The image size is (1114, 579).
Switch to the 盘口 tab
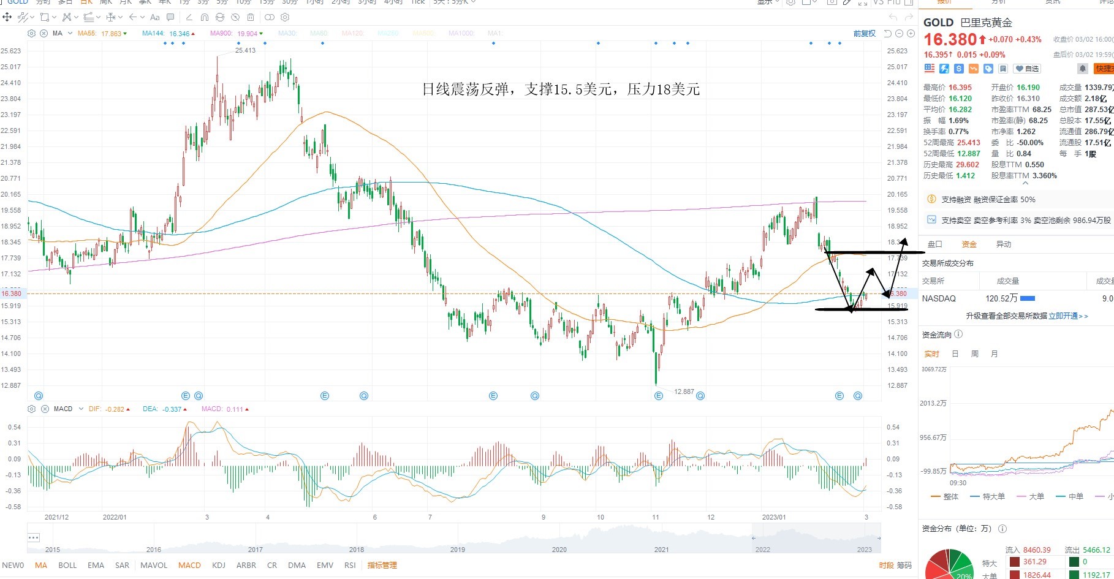[935, 244]
